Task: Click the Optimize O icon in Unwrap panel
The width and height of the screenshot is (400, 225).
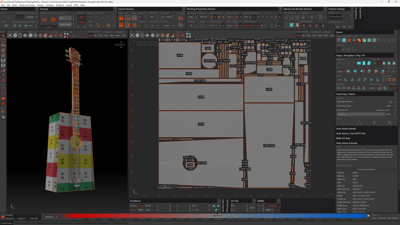Action: click(53, 19)
